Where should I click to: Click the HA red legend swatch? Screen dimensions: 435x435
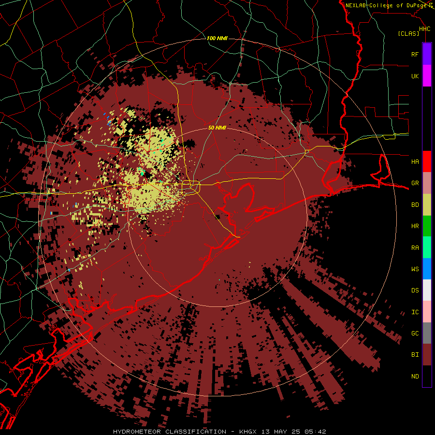click(x=427, y=161)
